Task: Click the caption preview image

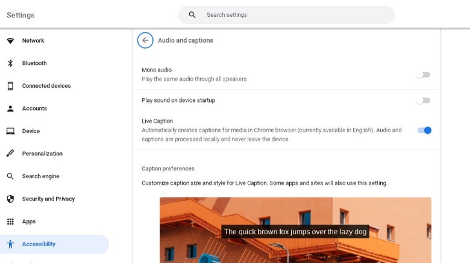Action: [x=295, y=231]
